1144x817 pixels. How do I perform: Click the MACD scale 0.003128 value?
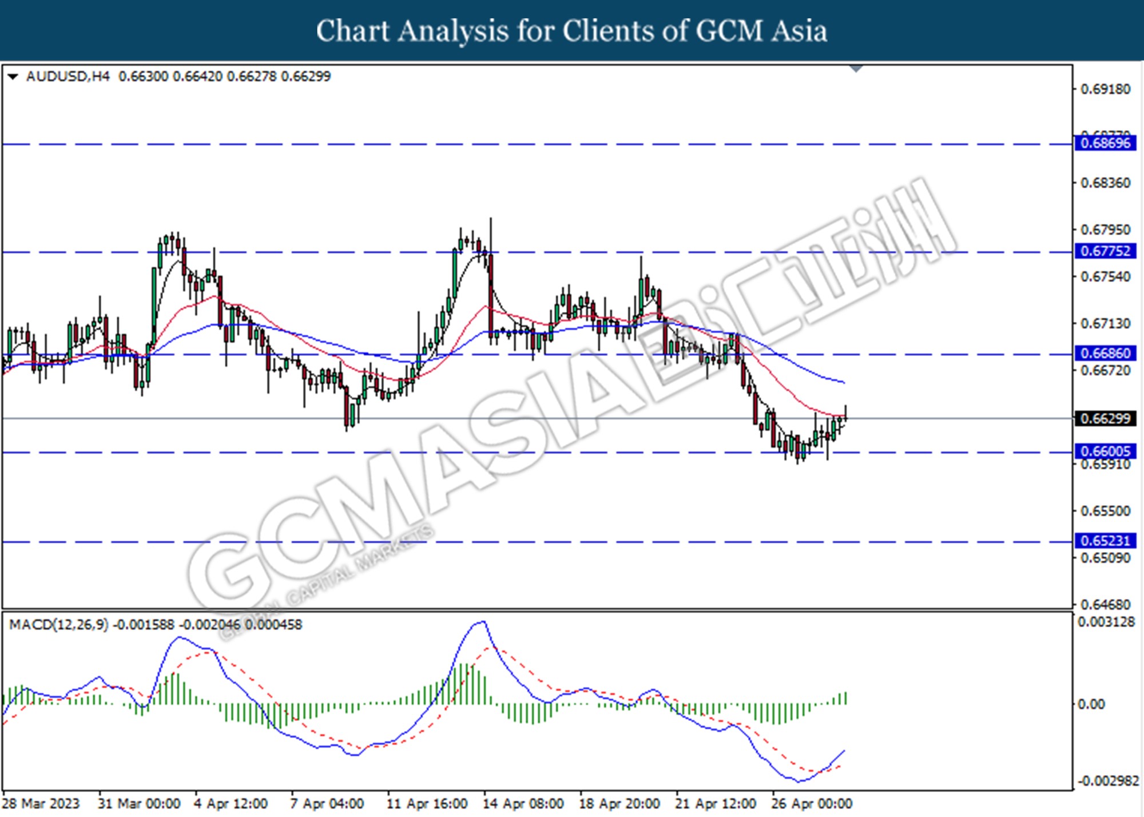click(x=1106, y=622)
